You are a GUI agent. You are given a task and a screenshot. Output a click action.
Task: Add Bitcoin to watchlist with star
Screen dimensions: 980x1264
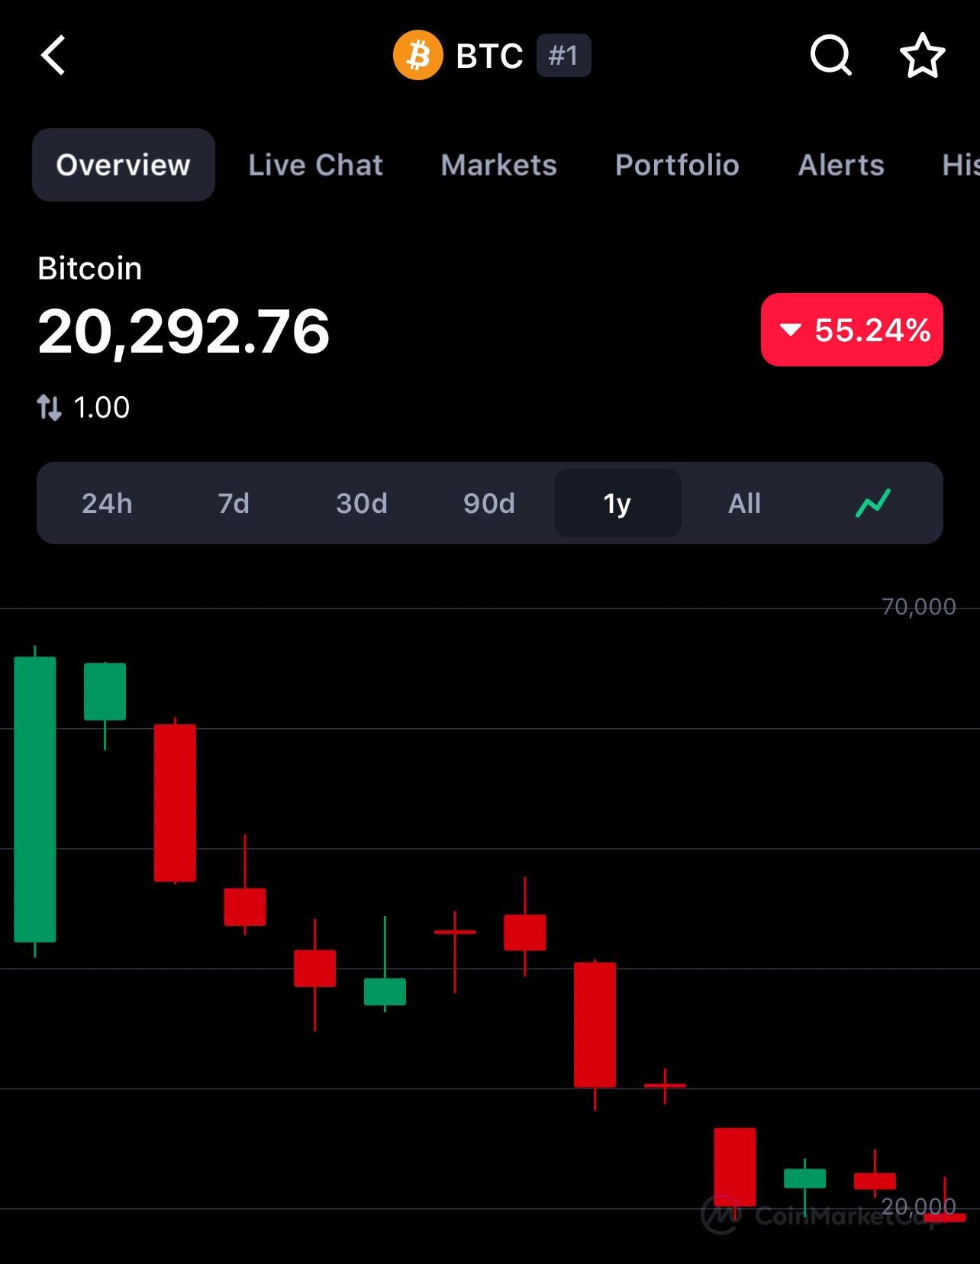922,56
